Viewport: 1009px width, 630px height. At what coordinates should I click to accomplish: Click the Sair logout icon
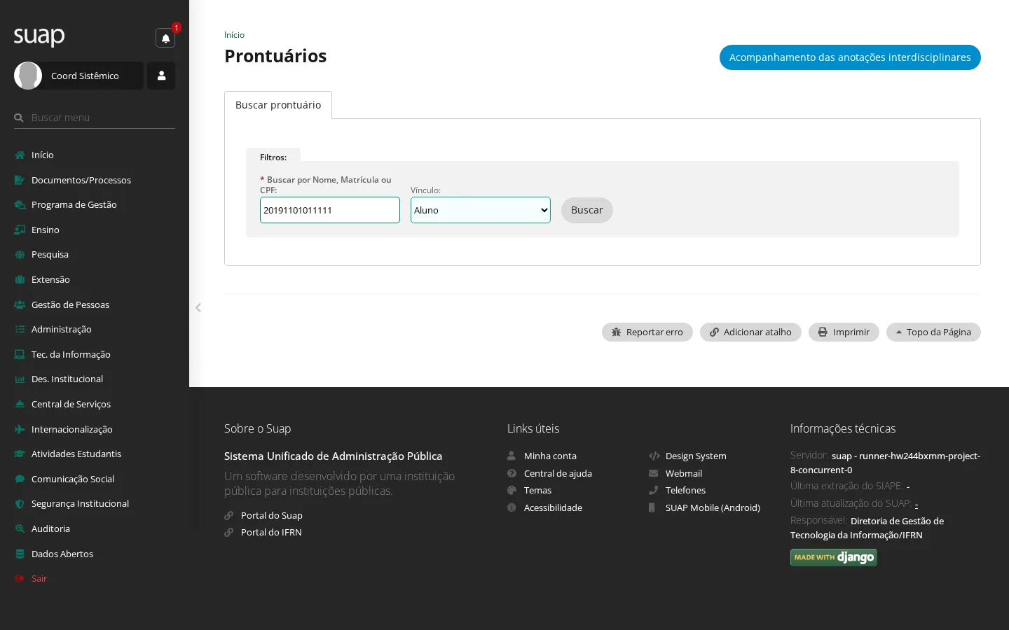tap(20, 579)
